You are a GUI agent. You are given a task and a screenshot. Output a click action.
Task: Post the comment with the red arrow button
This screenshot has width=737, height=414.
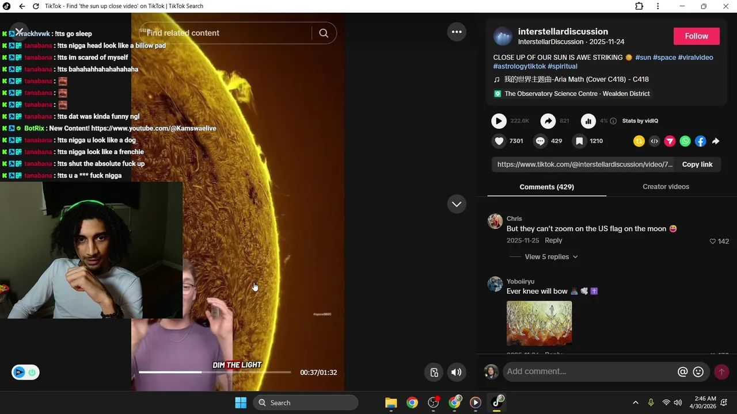coord(721,372)
